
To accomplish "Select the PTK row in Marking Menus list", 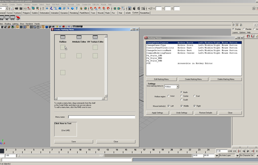I will [x=193, y=63].
